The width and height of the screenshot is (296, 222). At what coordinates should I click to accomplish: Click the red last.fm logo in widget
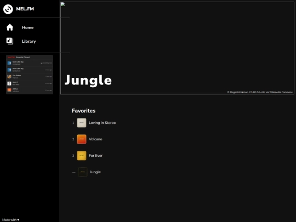(x=11, y=57)
